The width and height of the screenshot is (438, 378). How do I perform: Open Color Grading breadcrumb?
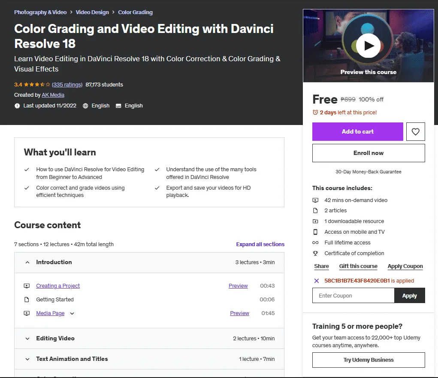pyautogui.click(x=135, y=12)
